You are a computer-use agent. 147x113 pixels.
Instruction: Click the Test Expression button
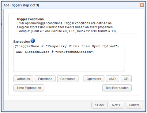tap(117, 88)
